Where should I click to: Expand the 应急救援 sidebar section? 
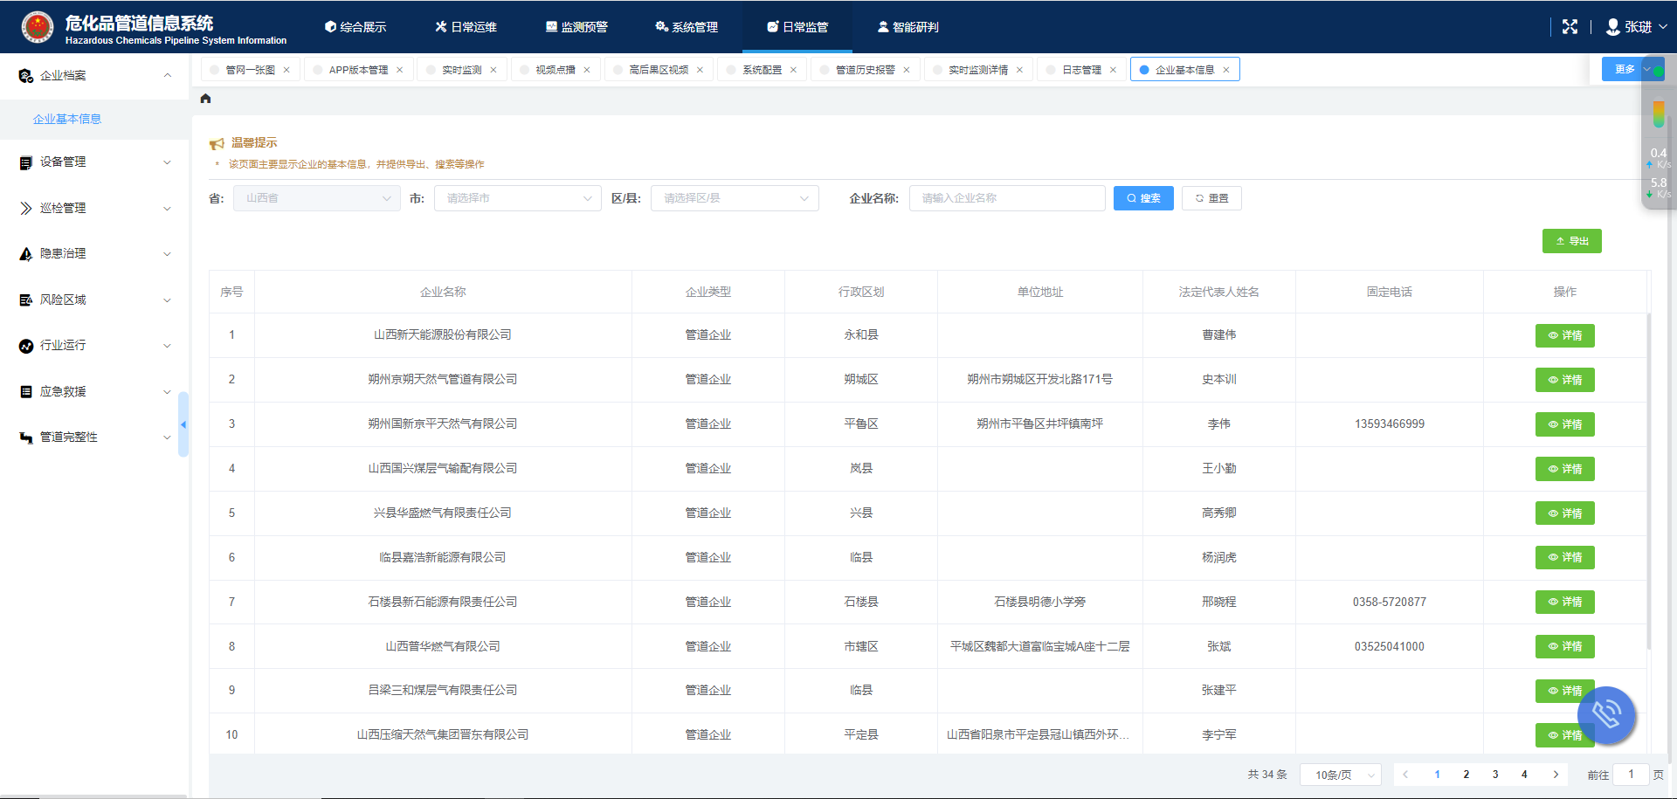[94, 391]
